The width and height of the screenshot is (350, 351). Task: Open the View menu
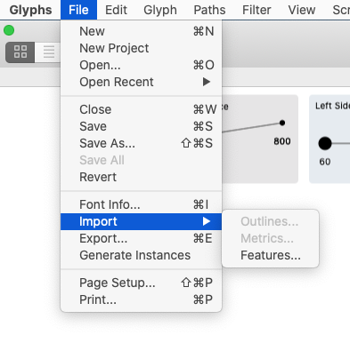coord(302,10)
